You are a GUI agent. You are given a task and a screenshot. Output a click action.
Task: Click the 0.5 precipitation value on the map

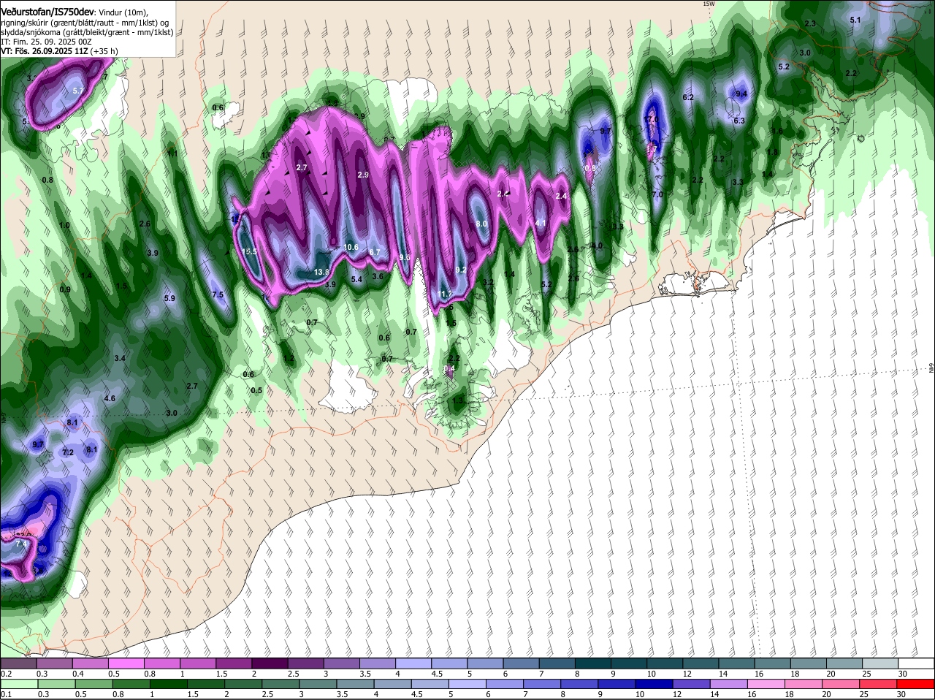256,390
